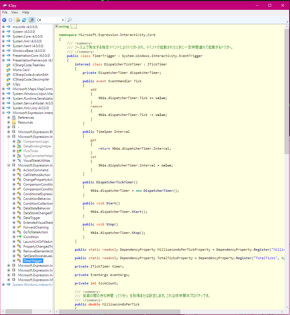Toggle show internal types and members

(x=32, y=20)
